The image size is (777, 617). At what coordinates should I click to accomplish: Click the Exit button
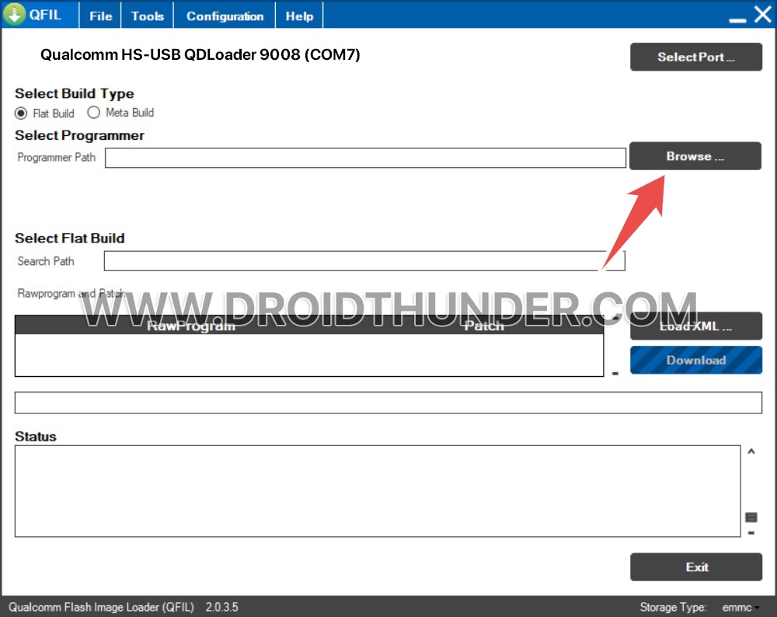tap(695, 566)
